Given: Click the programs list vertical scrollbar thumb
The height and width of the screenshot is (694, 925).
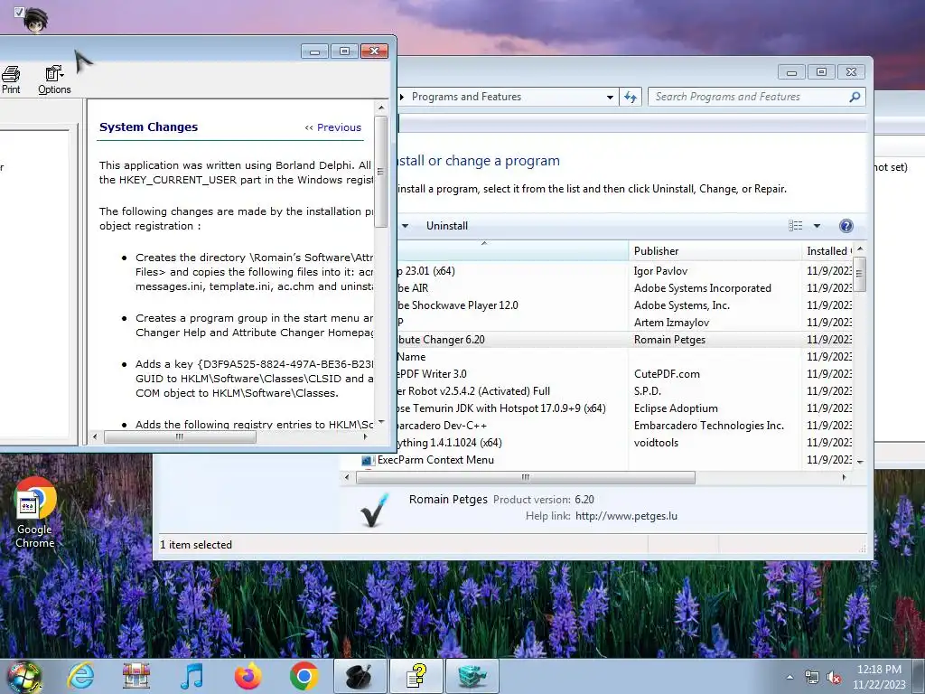Looking at the screenshot, I should point(860,274).
